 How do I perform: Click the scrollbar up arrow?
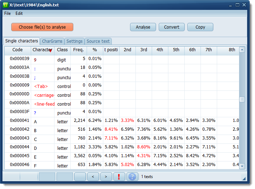pyautogui.click(x=242, y=50)
